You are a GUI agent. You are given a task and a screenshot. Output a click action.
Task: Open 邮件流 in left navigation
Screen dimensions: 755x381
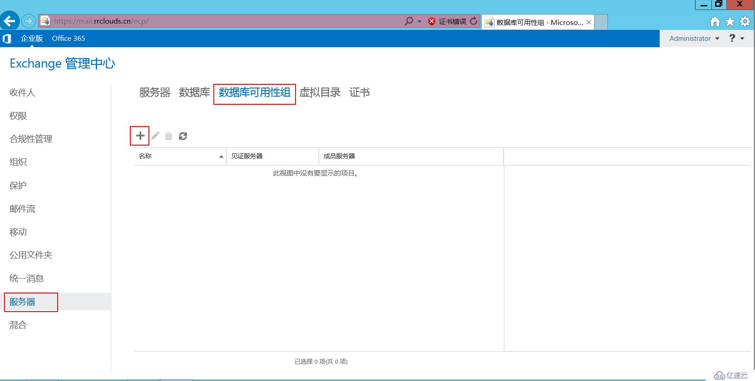pos(22,209)
